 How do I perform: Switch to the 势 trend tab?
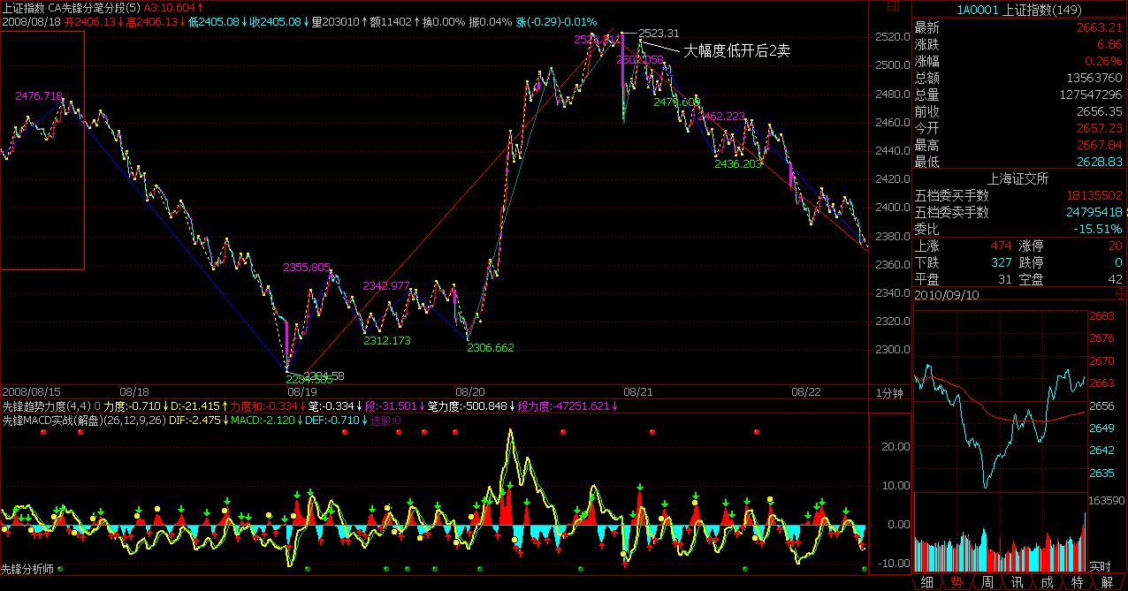coord(957,582)
